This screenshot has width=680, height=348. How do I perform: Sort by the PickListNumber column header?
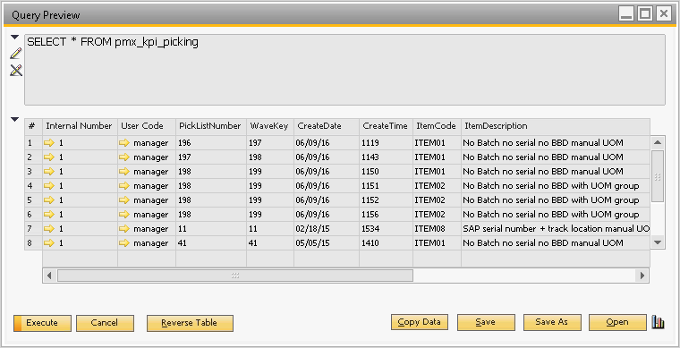pos(211,126)
